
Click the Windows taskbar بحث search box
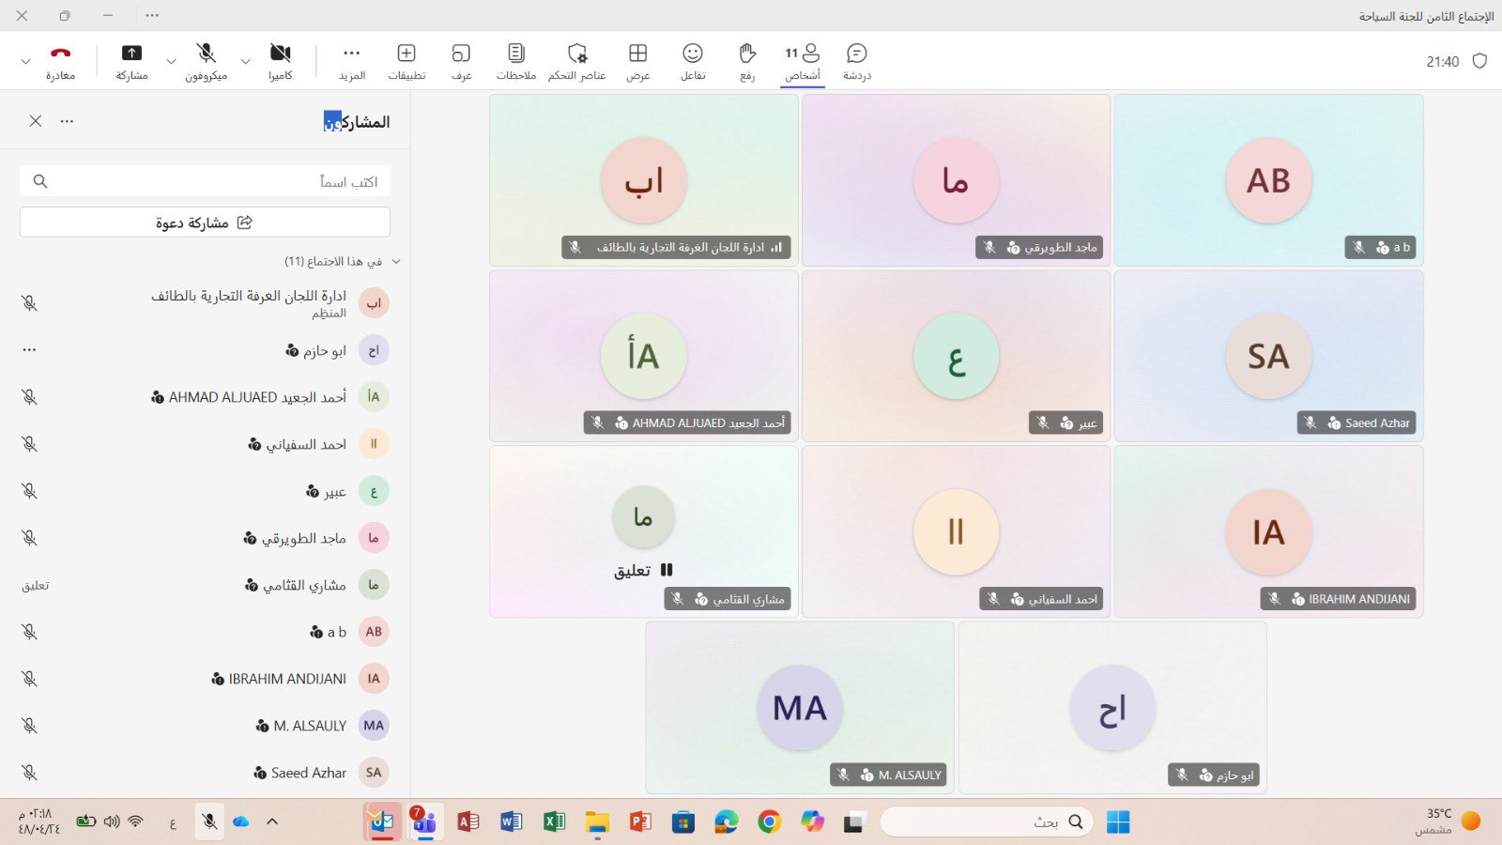tap(988, 822)
